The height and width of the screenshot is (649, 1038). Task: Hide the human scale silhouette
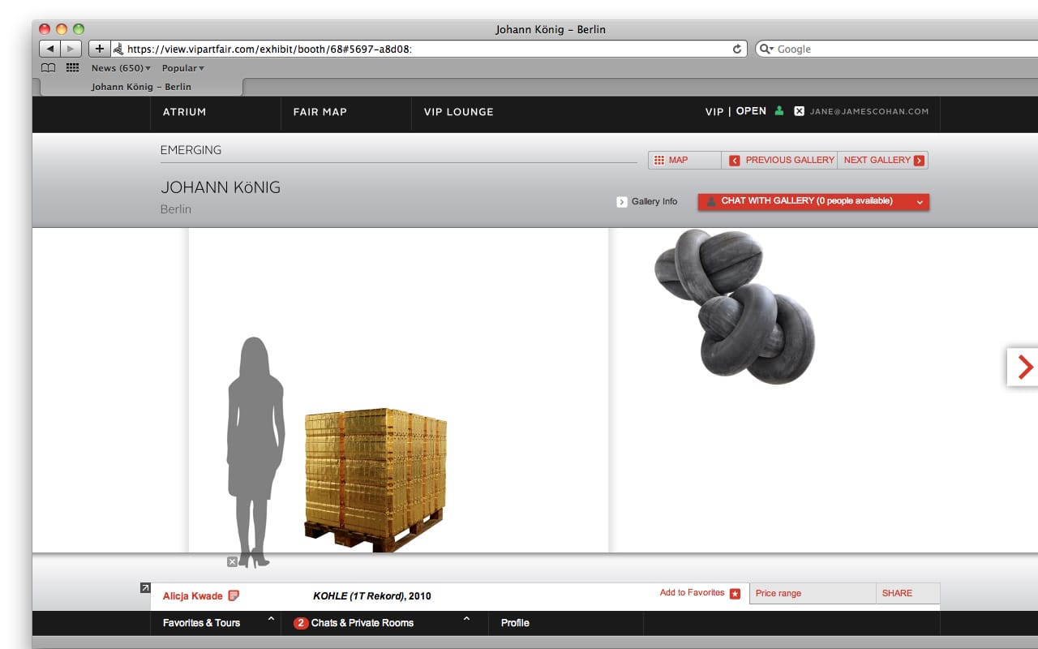tap(232, 561)
